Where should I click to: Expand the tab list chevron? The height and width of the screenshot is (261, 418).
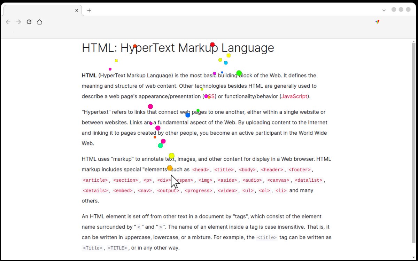pos(384,10)
